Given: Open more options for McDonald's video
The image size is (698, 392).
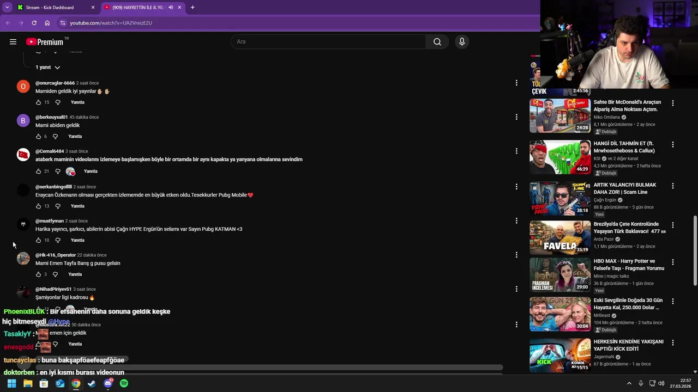Looking at the screenshot, I should tap(673, 103).
